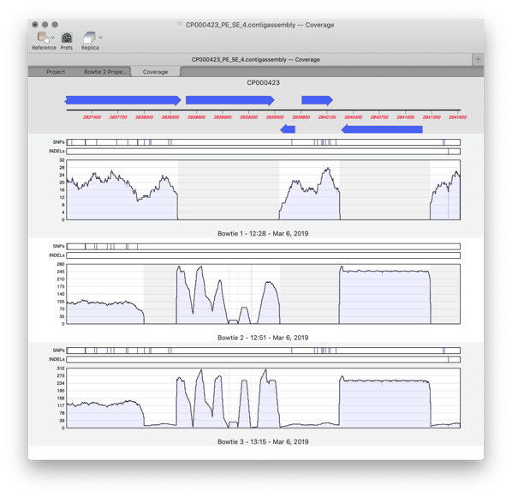The width and height of the screenshot is (512, 497).
Task: Expand the Reference dropdown arrow
Action: point(52,37)
